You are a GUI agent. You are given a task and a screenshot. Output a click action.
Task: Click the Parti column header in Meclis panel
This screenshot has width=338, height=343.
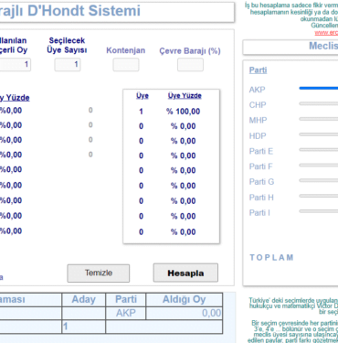pyautogui.click(x=258, y=70)
